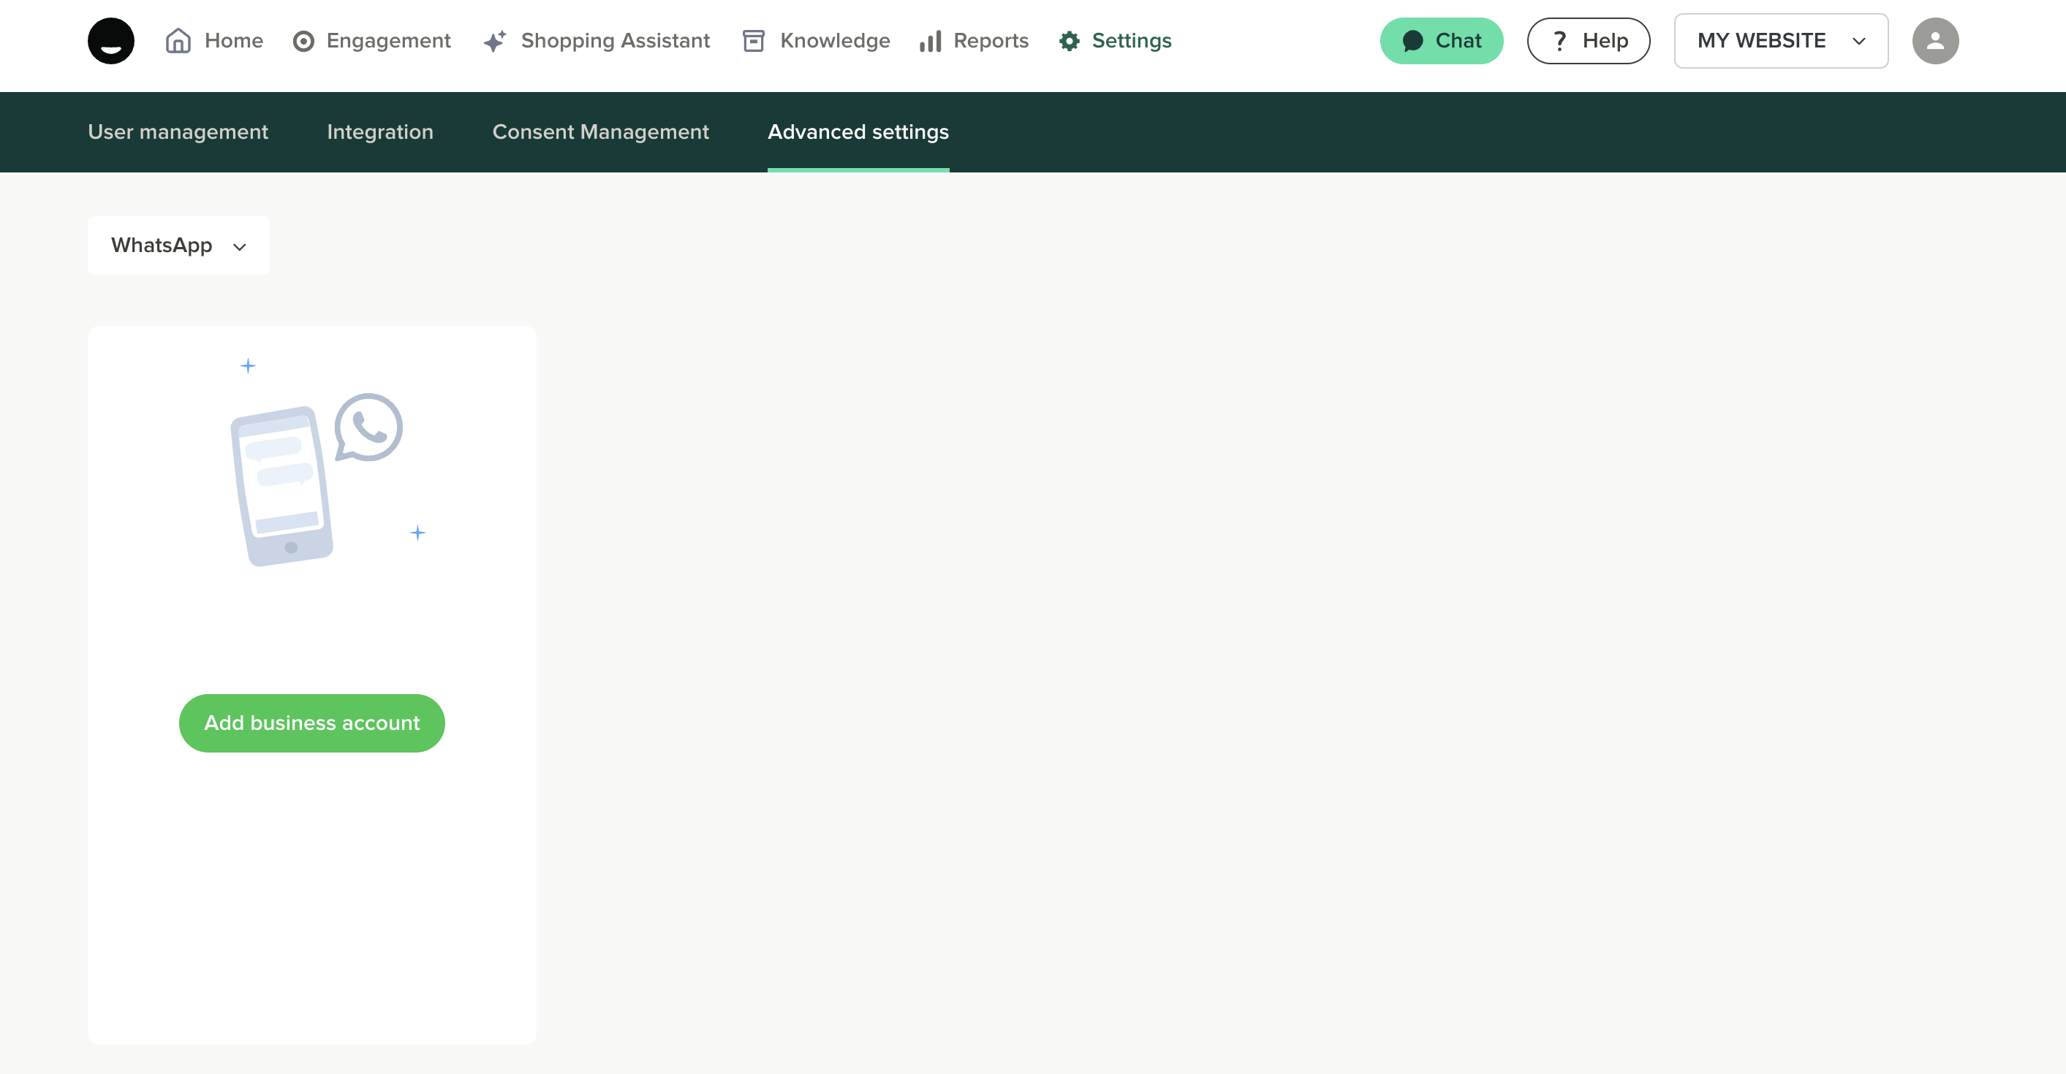Click the Reports bar chart icon
2066x1074 pixels.
[931, 41]
